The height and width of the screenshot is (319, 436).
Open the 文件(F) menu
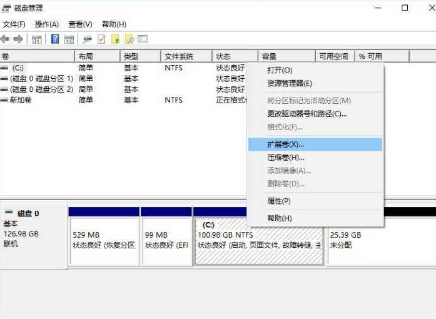[x=14, y=24]
